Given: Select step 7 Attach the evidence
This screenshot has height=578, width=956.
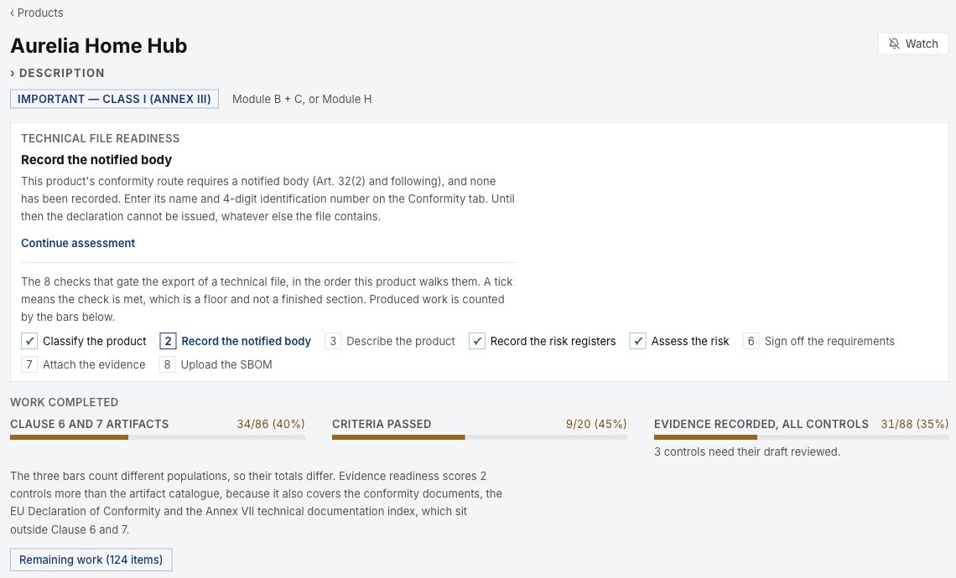Looking at the screenshot, I should [84, 365].
